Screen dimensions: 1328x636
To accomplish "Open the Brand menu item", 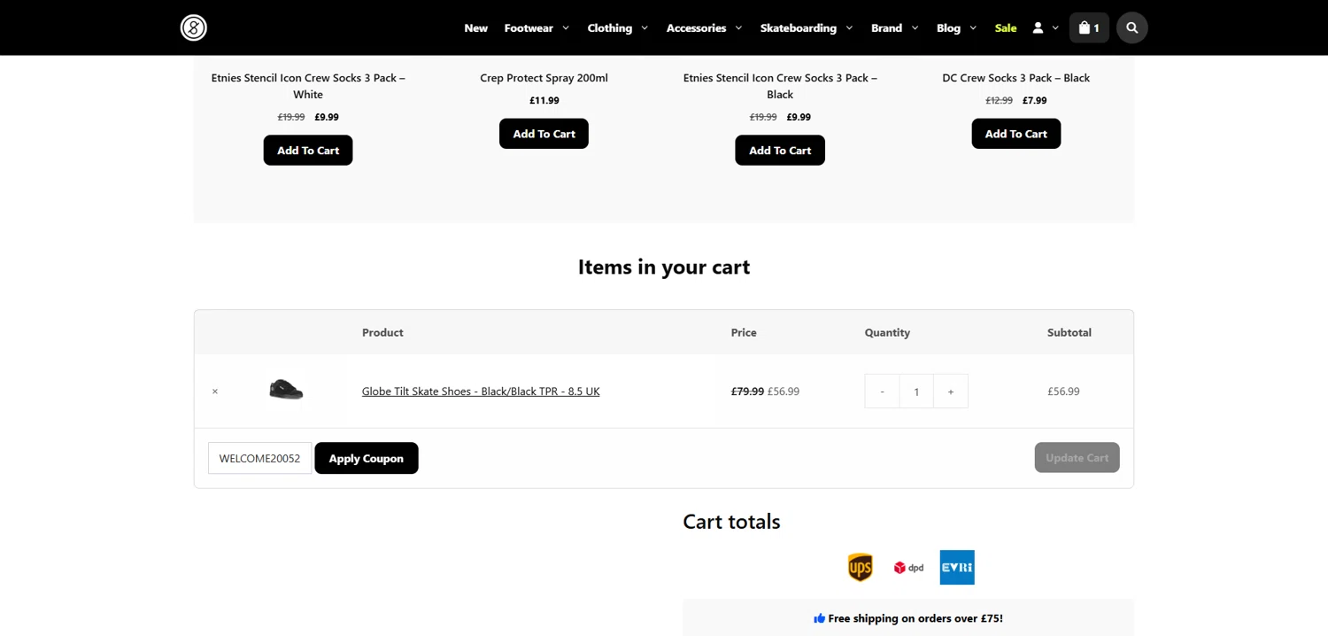I will 886,27.
